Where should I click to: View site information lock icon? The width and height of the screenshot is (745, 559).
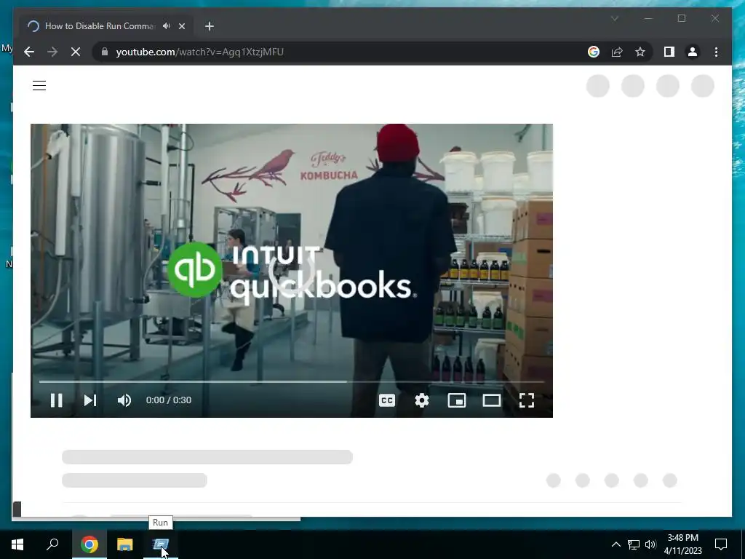pos(105,52)
